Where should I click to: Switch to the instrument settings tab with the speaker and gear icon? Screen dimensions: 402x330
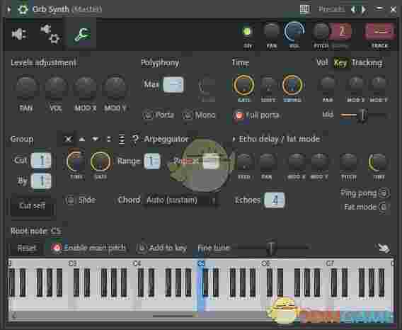coord(50,33)
